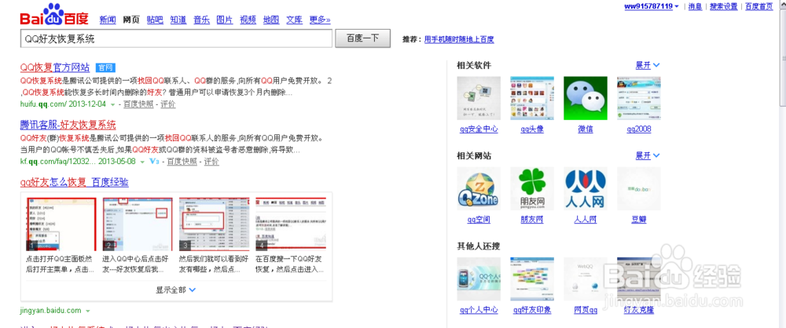Open 百度快照 for the kf.qq.com result

[x=182, y=162]
